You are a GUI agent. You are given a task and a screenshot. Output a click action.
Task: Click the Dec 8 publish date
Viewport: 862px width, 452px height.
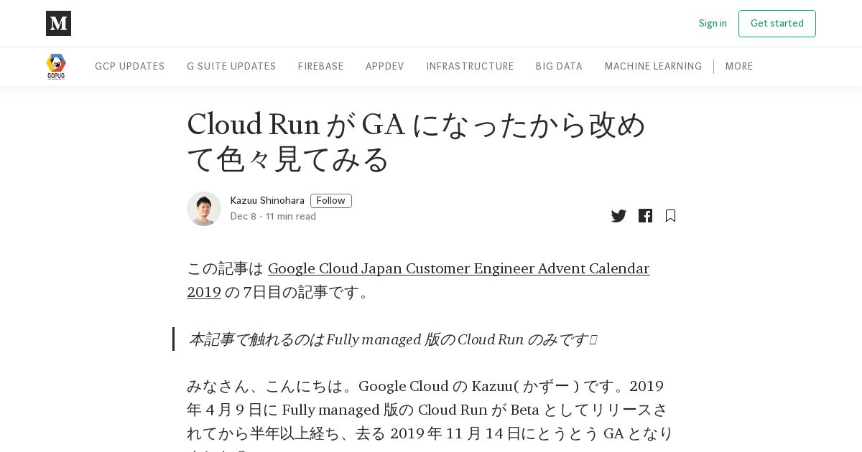tap(244, 217)
